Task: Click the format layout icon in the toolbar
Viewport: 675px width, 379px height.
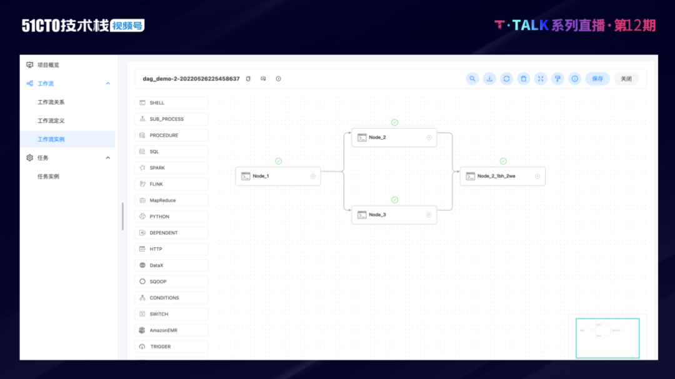Action: coord(557,79)
